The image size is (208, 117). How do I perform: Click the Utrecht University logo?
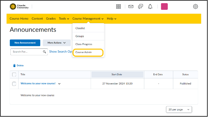click(19, 6)
